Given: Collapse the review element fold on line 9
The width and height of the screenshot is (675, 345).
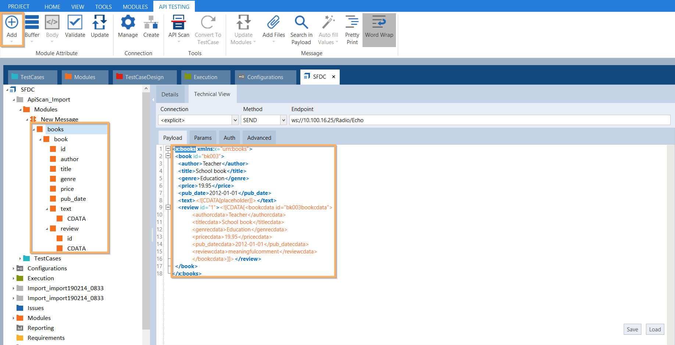Looking at the screenshot, I should click(x=168, y=207).
